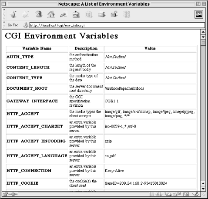Toggle the online/offline plug icon in status bar
The height and width of the screenshot is (199, 208).
tap(13, 194)
